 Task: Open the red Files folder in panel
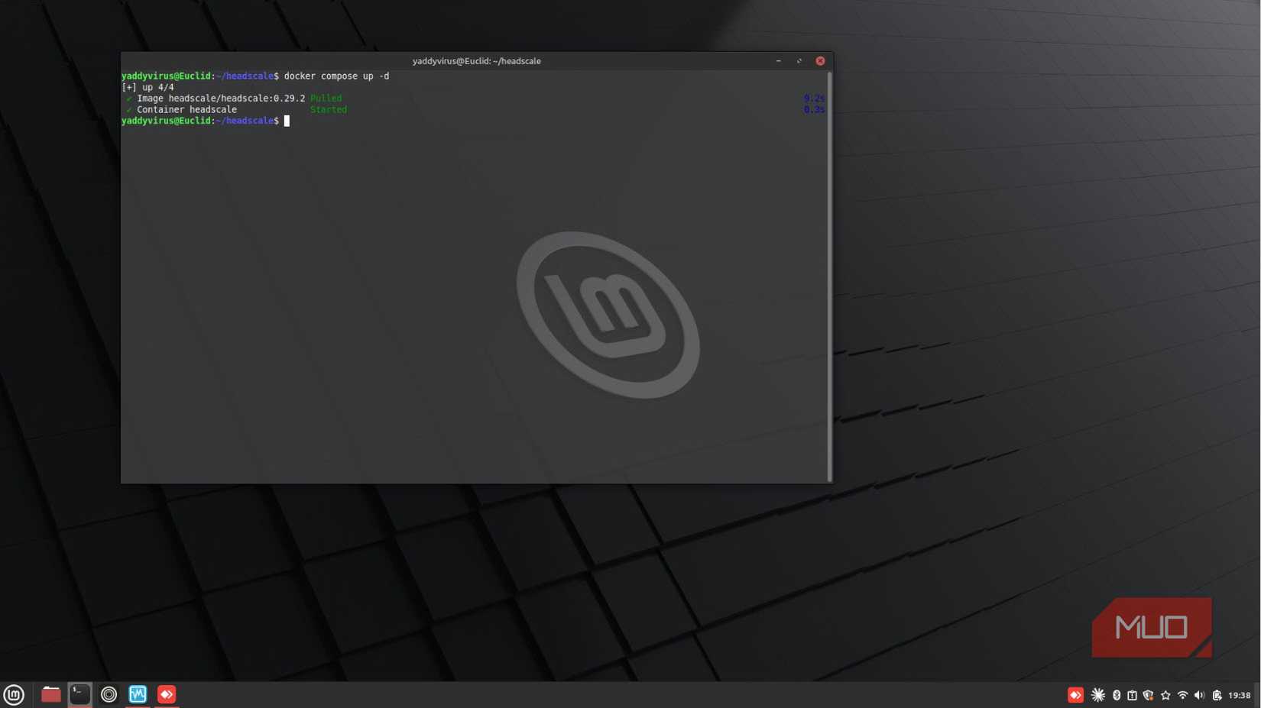(x=51, y=694)
